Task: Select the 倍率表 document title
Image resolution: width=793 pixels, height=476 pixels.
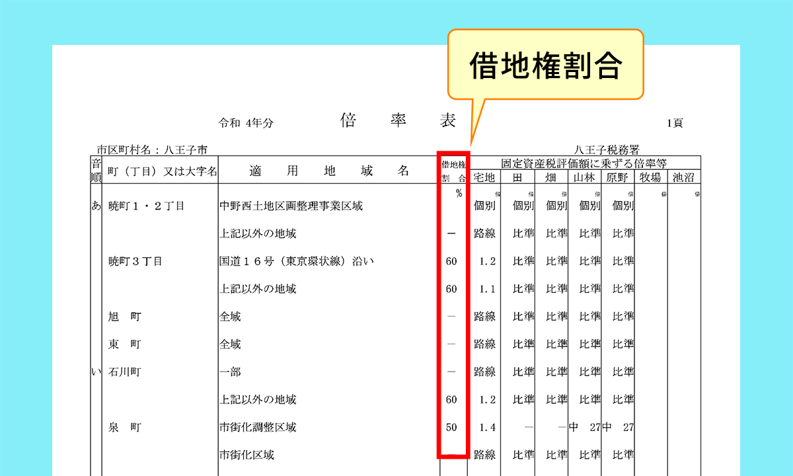Action: (x=398, y=120)
